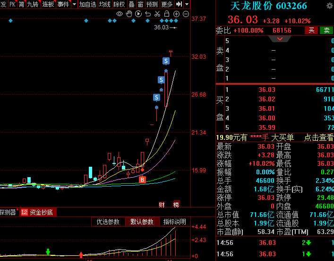Expand sell orders with red chevron
334x261 pixels.
(280, 39)
